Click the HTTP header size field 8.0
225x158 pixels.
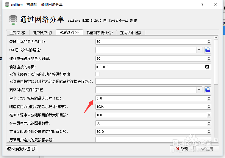click(151, 98)
